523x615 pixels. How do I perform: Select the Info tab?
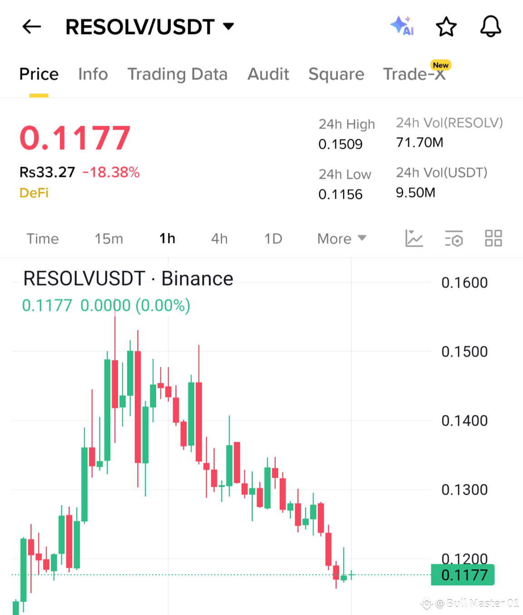tap(93, 74)
